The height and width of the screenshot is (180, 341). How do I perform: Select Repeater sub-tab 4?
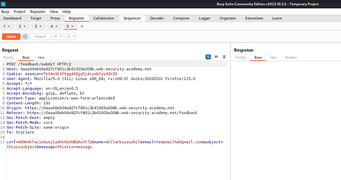pyautogui.click(x=52, y=26)
